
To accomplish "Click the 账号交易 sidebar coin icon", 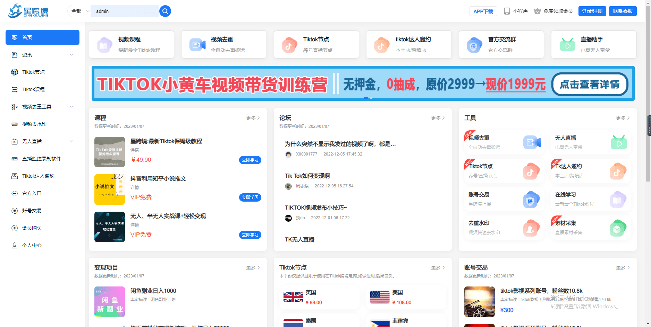I will (15, 211).
